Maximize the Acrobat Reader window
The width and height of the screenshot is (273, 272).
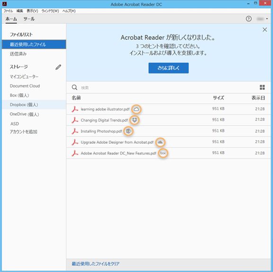point(255,3)
